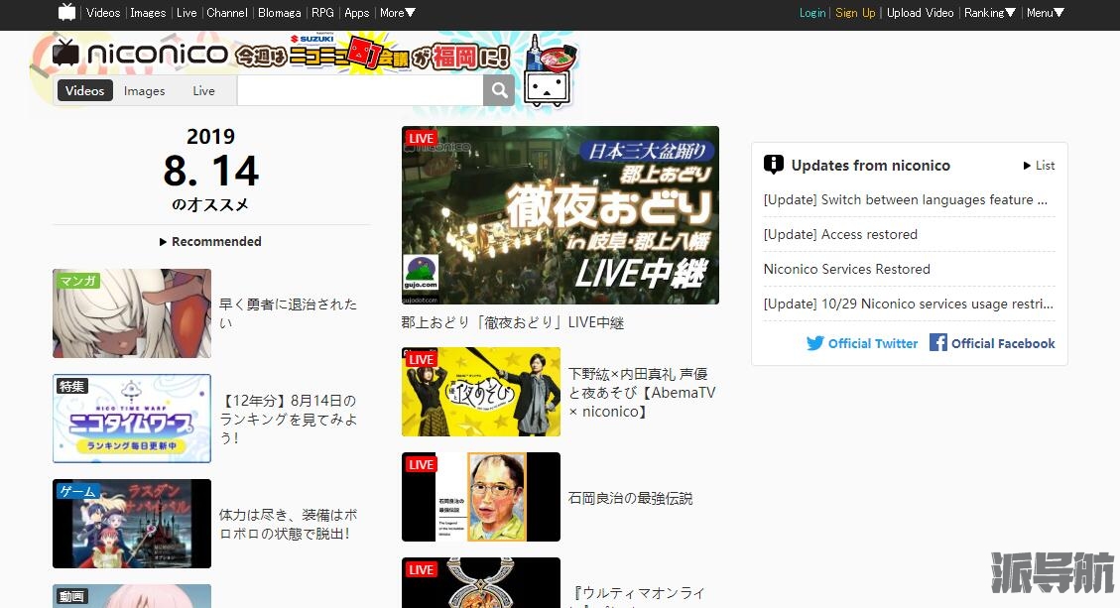Open Official Facebook icon link
The height and width of the screenshot is (608, 1120).
938,343
